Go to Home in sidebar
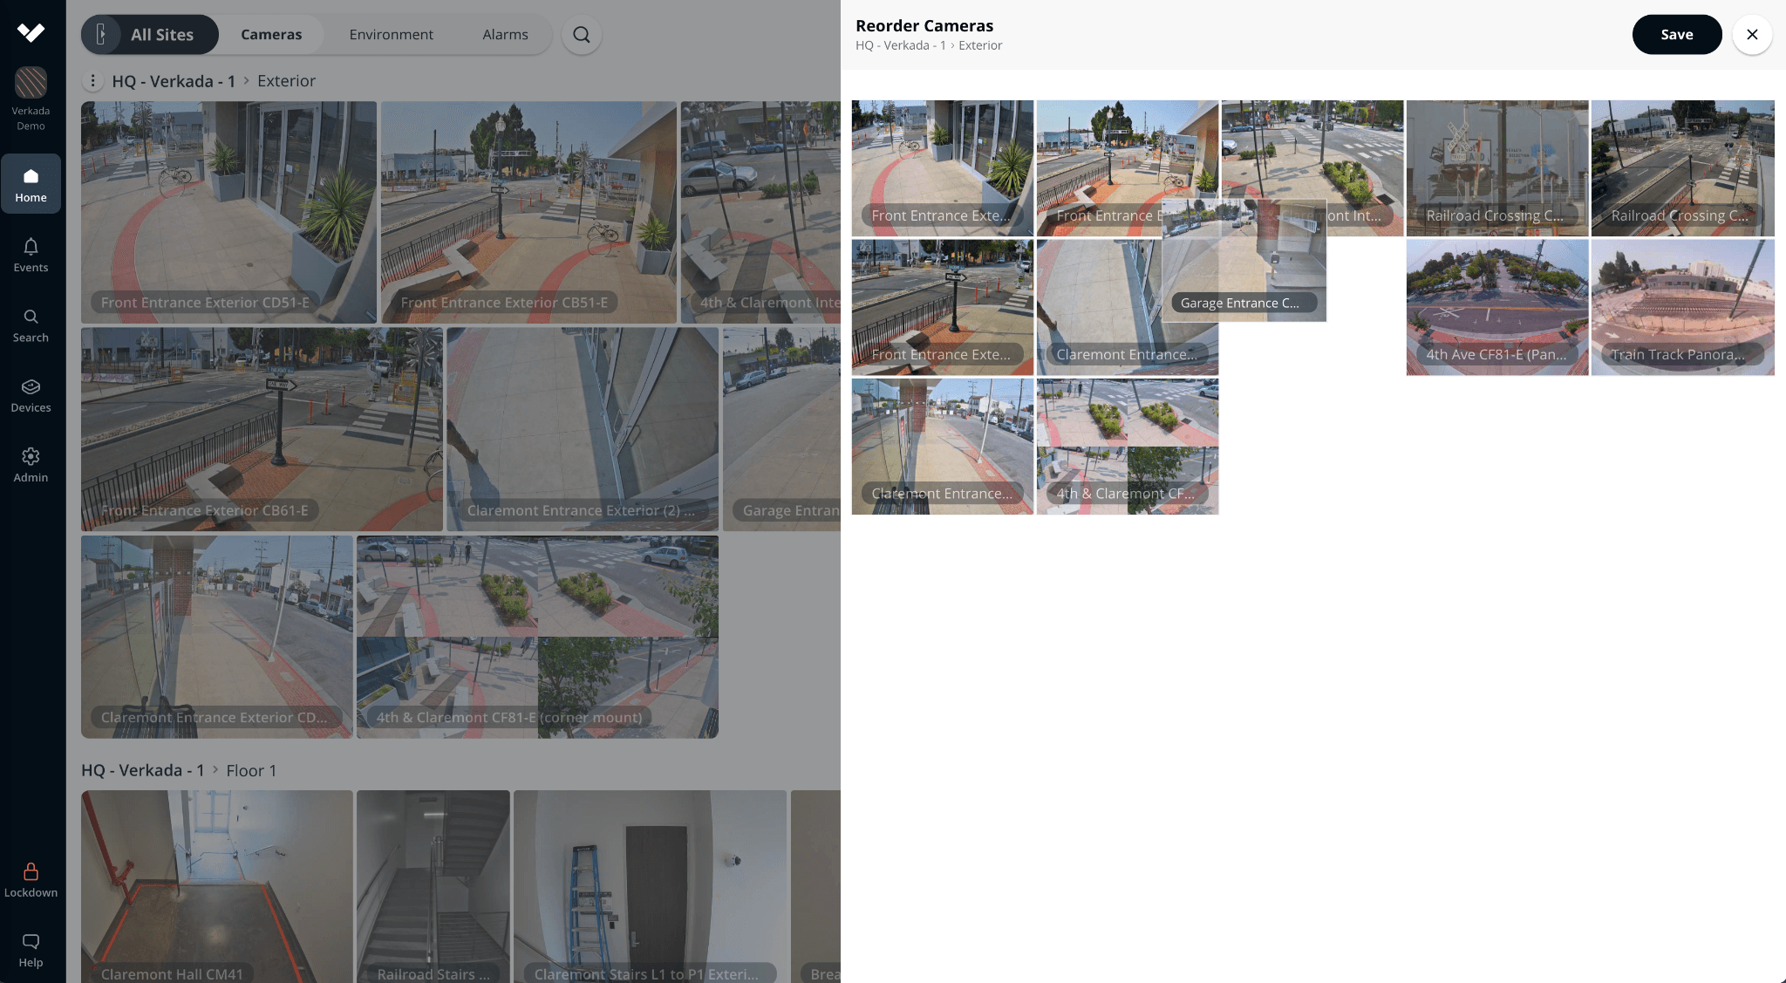 pos(31,184)
